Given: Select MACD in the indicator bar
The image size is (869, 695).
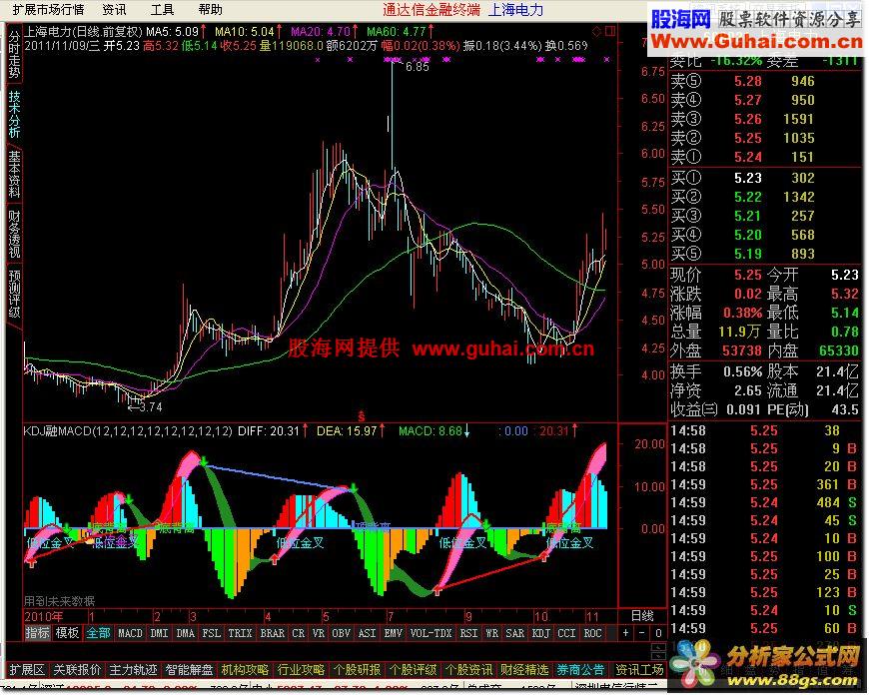Looking at the screenshot, I should tap(130, 633).
